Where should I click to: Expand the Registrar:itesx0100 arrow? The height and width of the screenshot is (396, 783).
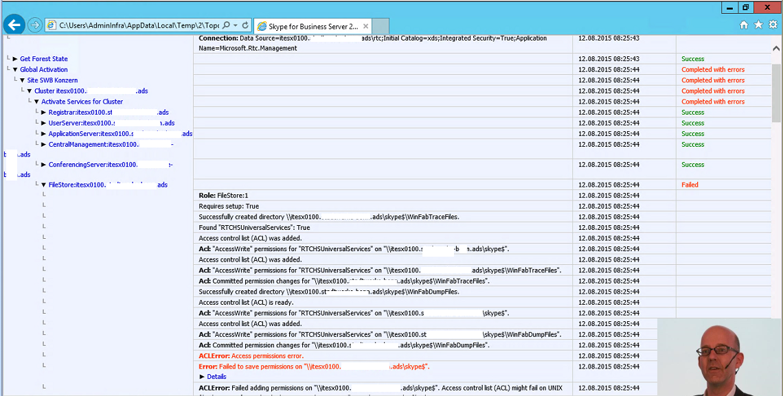point(43,113)
